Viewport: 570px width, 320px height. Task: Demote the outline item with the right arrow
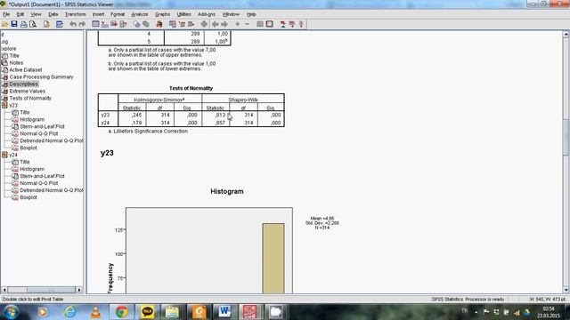(x=224, y=24)
